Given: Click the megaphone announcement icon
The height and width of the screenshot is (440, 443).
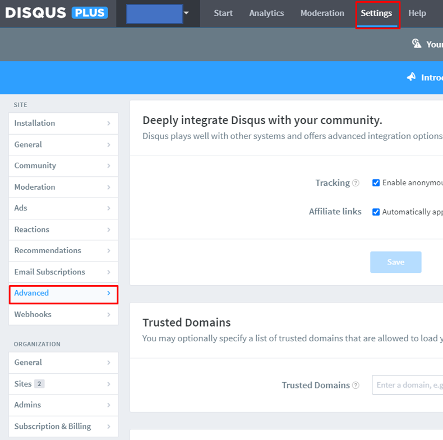Looking at the screenshot, I should pyautogui.click(x=412, y=77).
